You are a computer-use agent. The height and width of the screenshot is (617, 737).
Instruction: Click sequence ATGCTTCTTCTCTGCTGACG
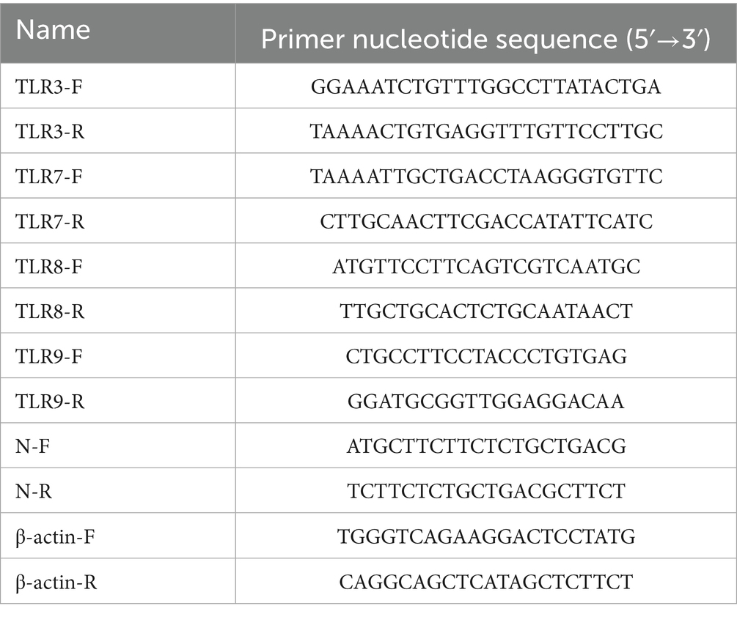(485, 446)
